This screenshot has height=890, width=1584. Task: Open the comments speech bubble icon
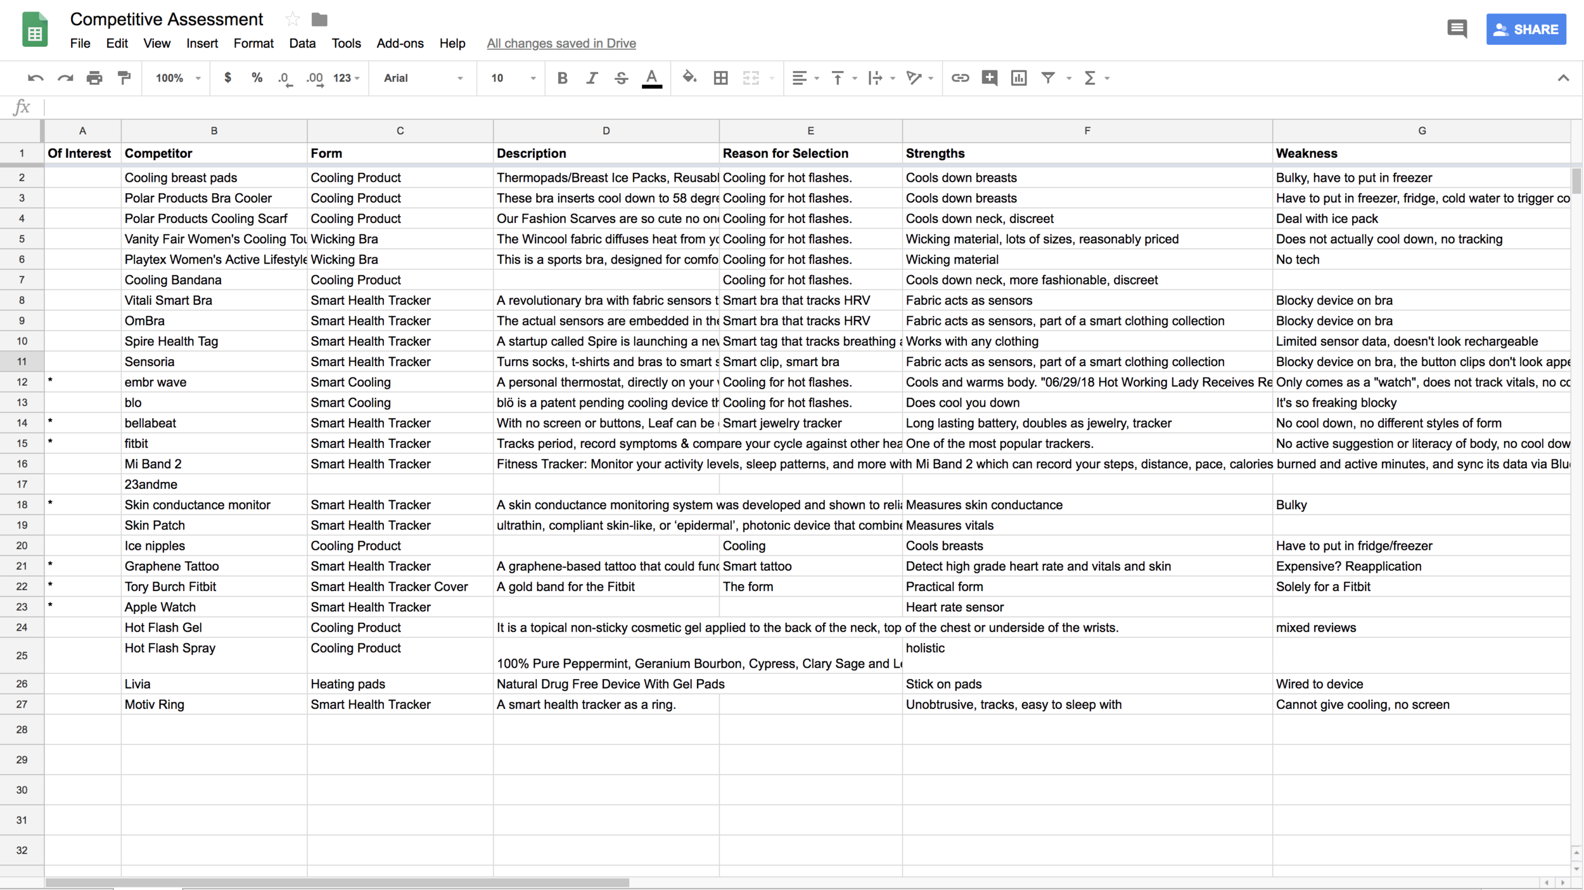click(1457, 29)
